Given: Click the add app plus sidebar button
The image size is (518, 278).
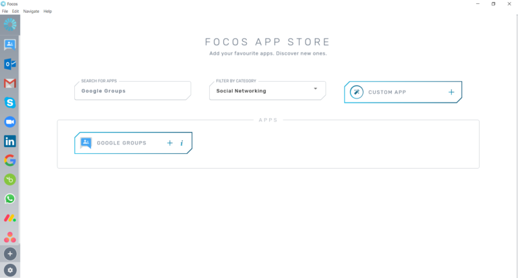Looking at the screenshot, I should 10,254.
